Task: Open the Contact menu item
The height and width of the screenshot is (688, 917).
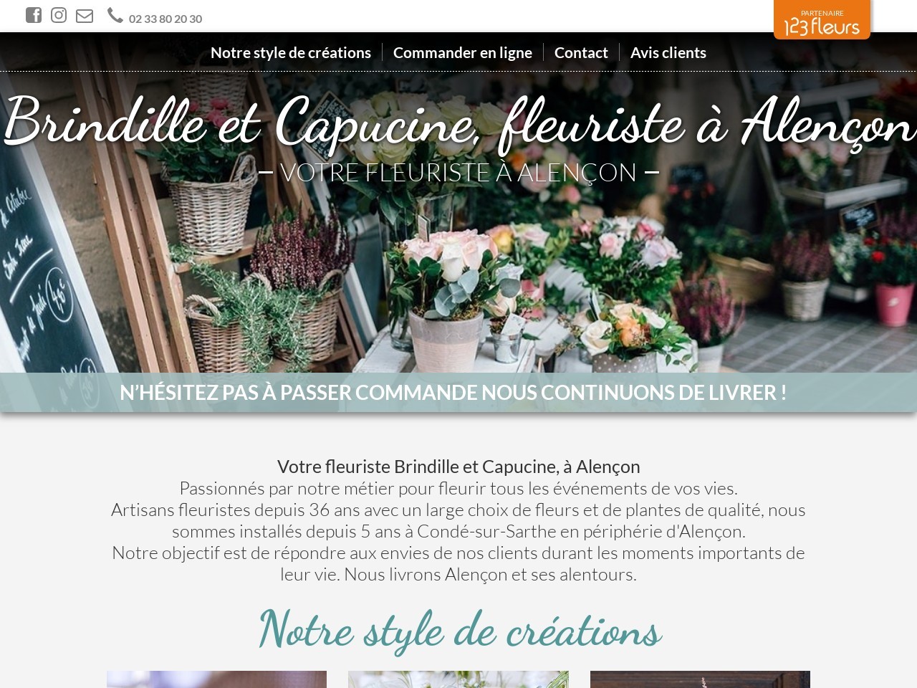Action: click(581, 52)
